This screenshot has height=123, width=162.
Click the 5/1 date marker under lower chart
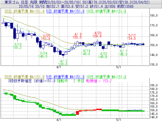(x=118, y=120)
